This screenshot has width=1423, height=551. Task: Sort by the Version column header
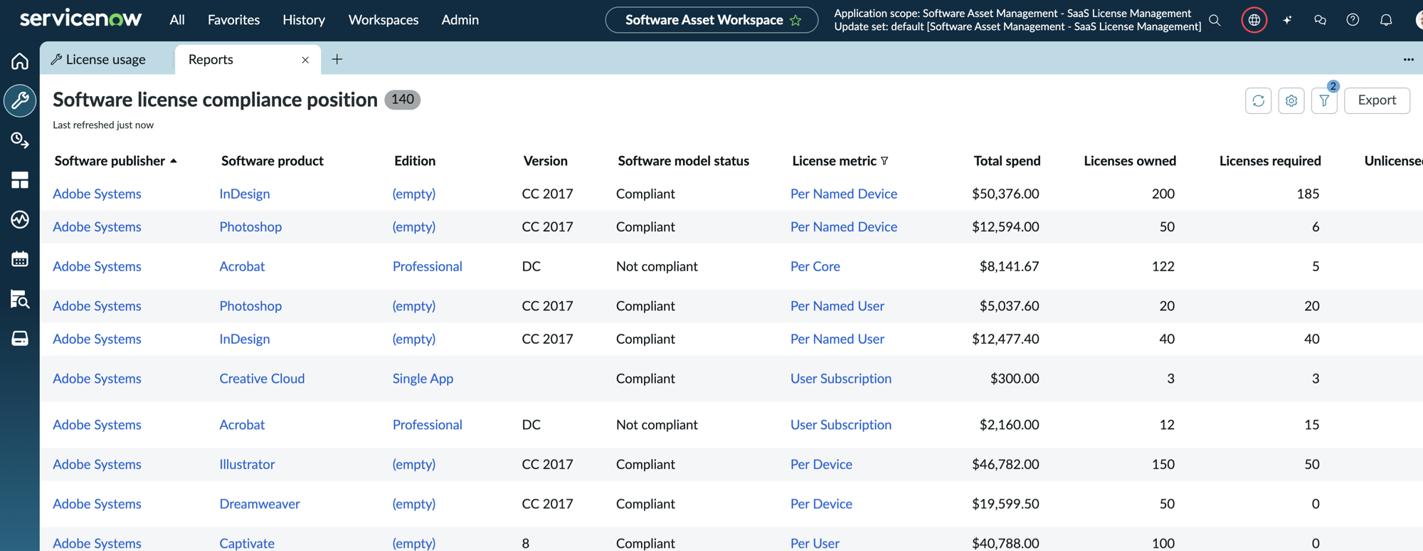[x=545, y=161]
